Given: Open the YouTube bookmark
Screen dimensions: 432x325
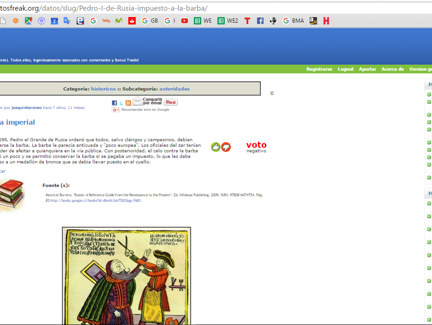Looking at the screenshot, I should tap(185, 21).
